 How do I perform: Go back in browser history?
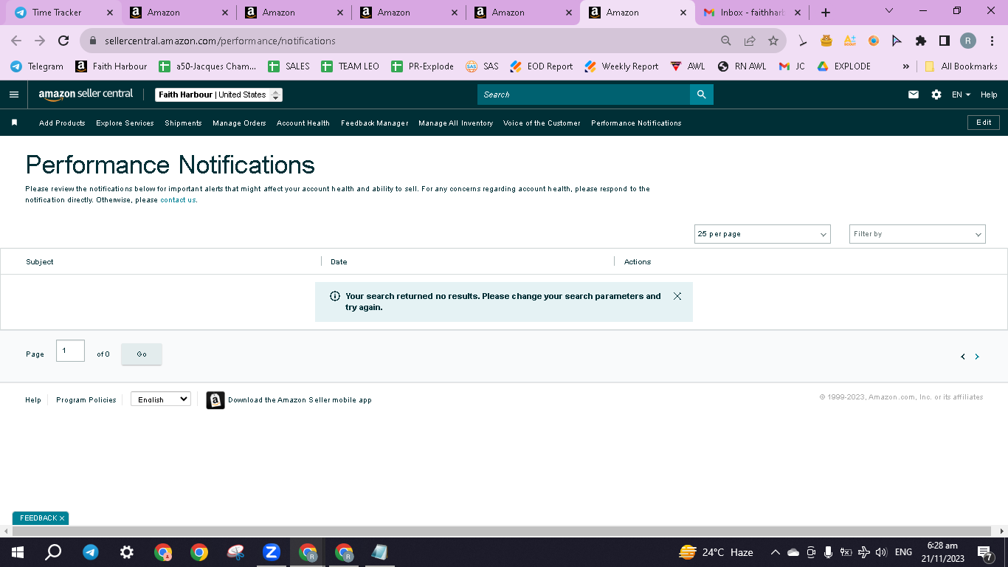tap(16, 41)
